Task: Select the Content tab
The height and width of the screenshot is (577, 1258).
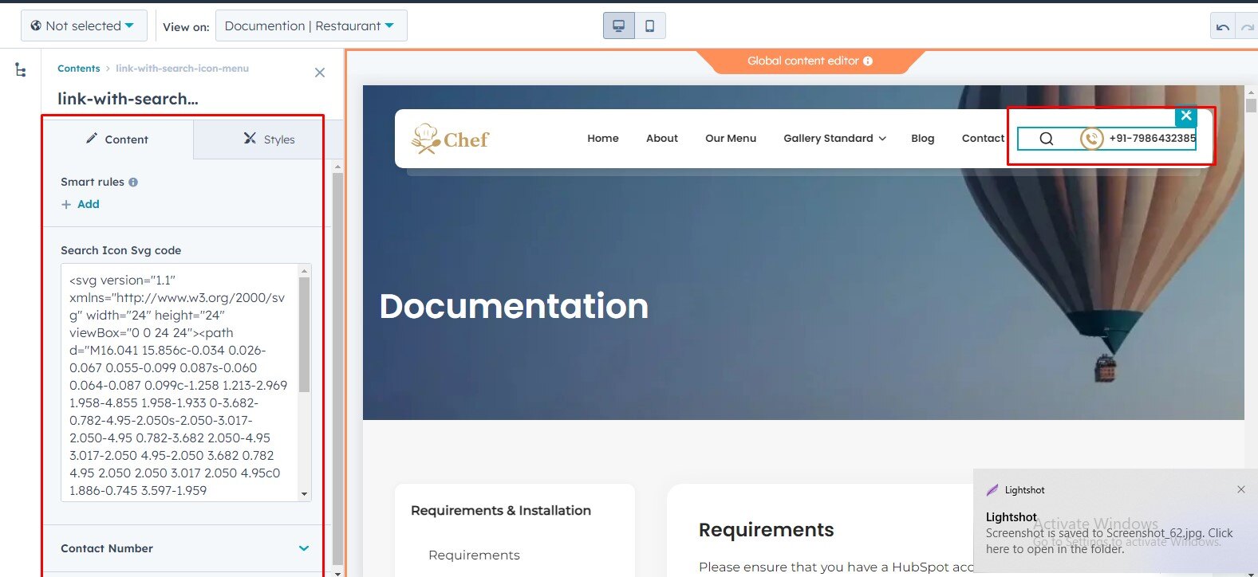Action: 117,139
